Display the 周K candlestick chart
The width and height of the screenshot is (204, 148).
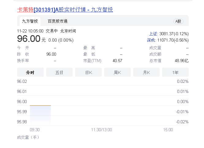(x=117, y=72)
